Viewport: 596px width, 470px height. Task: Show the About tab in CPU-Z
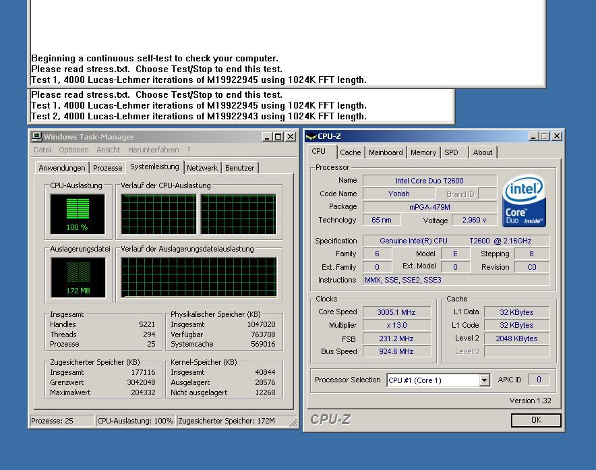482,152
